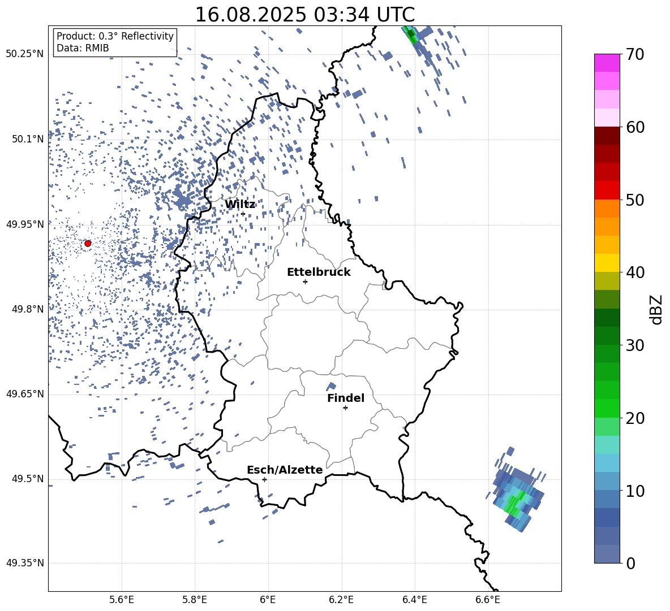Click the orange colorbar swatch below 50
The height and width of the screenshot is (611, 670).
click(x=607, y=209)
